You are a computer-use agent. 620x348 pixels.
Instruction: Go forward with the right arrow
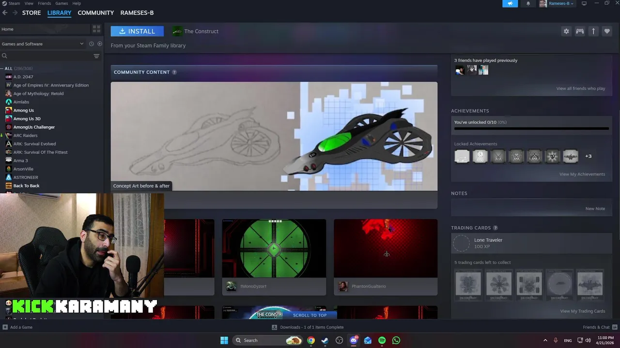[x=15, y=13]
